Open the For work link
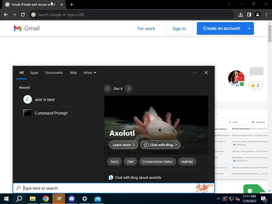 (146, 29)
